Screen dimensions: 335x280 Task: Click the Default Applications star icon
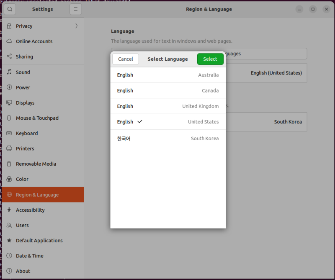pos(9,241)
